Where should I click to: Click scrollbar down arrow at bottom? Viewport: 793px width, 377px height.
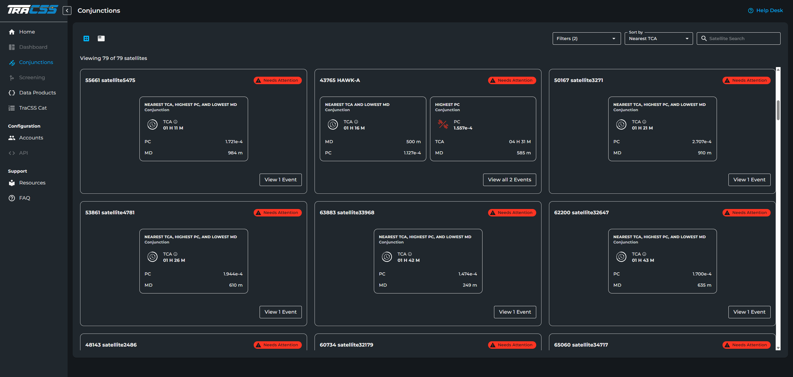pos(778,348)
